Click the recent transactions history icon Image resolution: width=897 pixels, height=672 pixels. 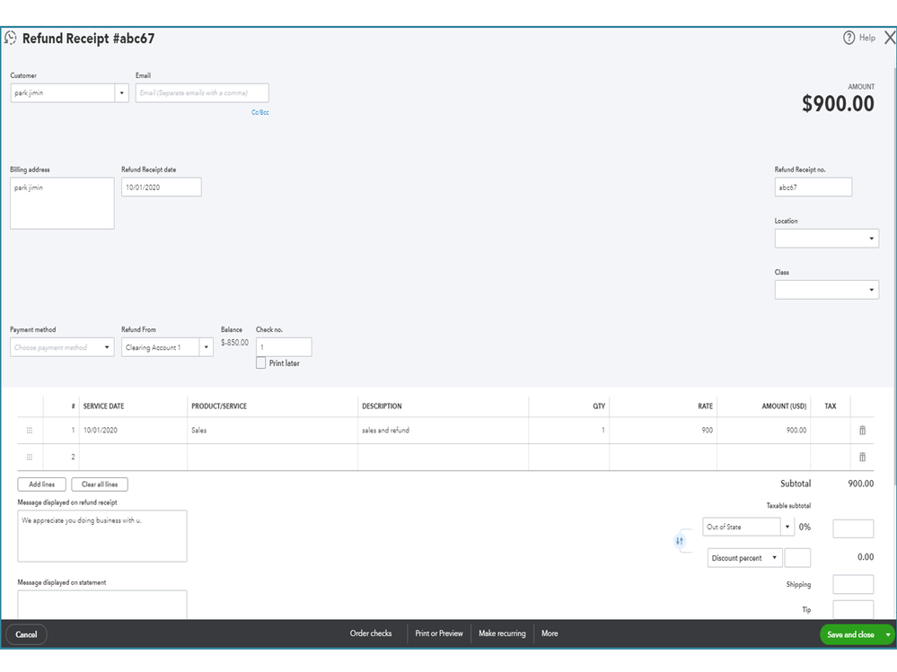(x=11, y=39)
